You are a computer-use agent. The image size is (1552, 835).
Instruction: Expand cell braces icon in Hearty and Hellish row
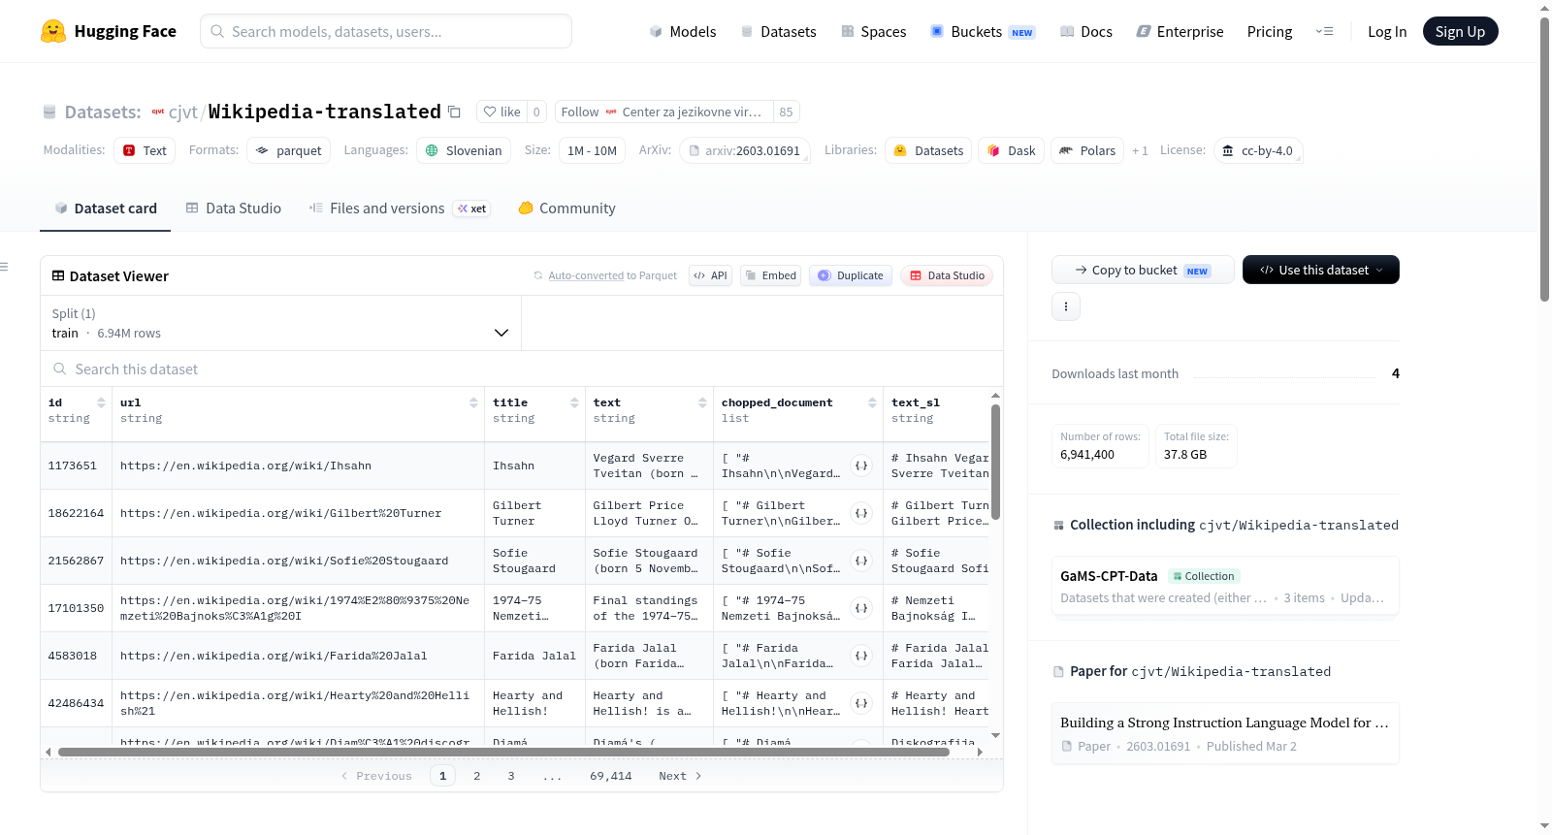point(861,703)
